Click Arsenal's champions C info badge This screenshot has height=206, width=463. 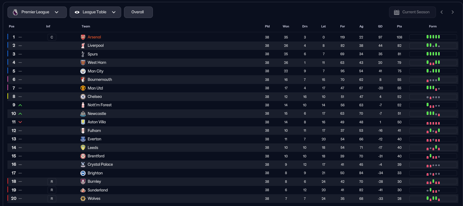[52, 37]
